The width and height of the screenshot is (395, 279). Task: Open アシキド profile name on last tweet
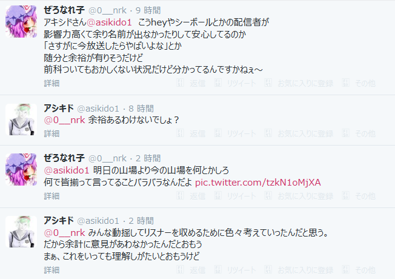[59, 221]
